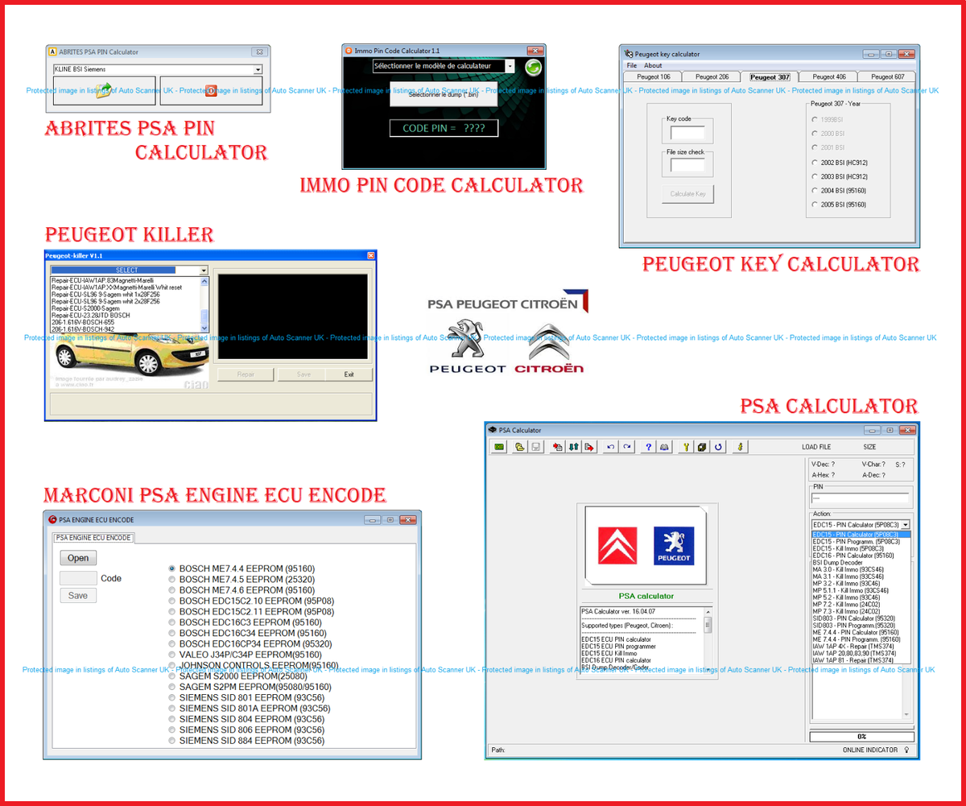
Task: Click the blue question mark help icon in PSA Calculator
Action: click(649, 447)
